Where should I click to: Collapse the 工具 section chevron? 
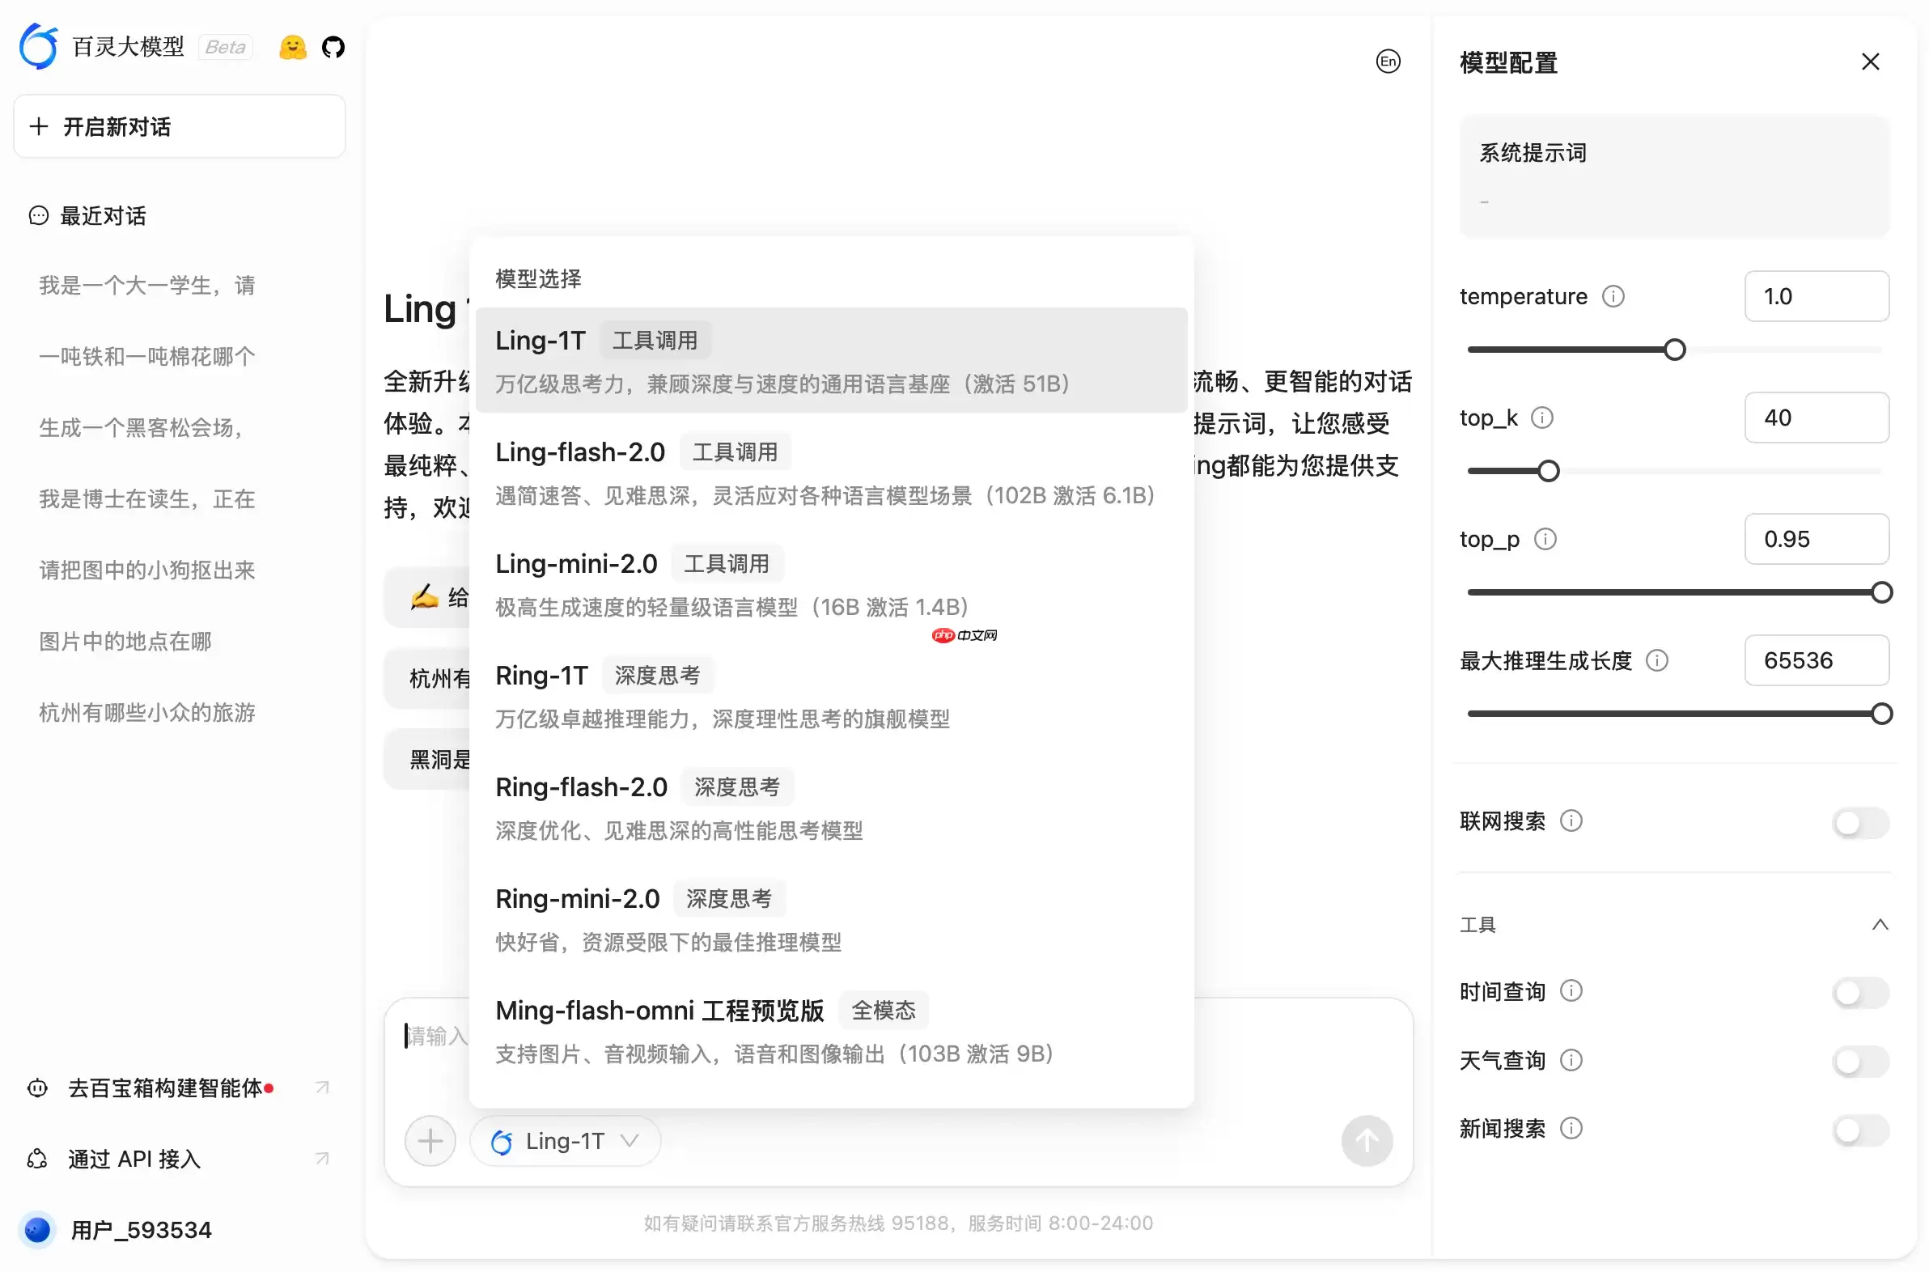click(x=1880, y=925)
